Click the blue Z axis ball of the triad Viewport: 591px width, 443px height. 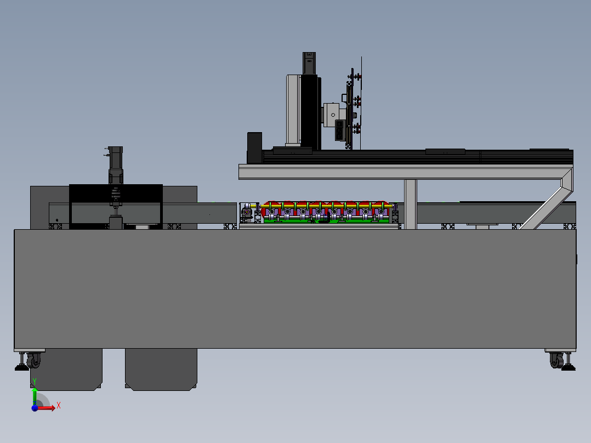[35, 408]
